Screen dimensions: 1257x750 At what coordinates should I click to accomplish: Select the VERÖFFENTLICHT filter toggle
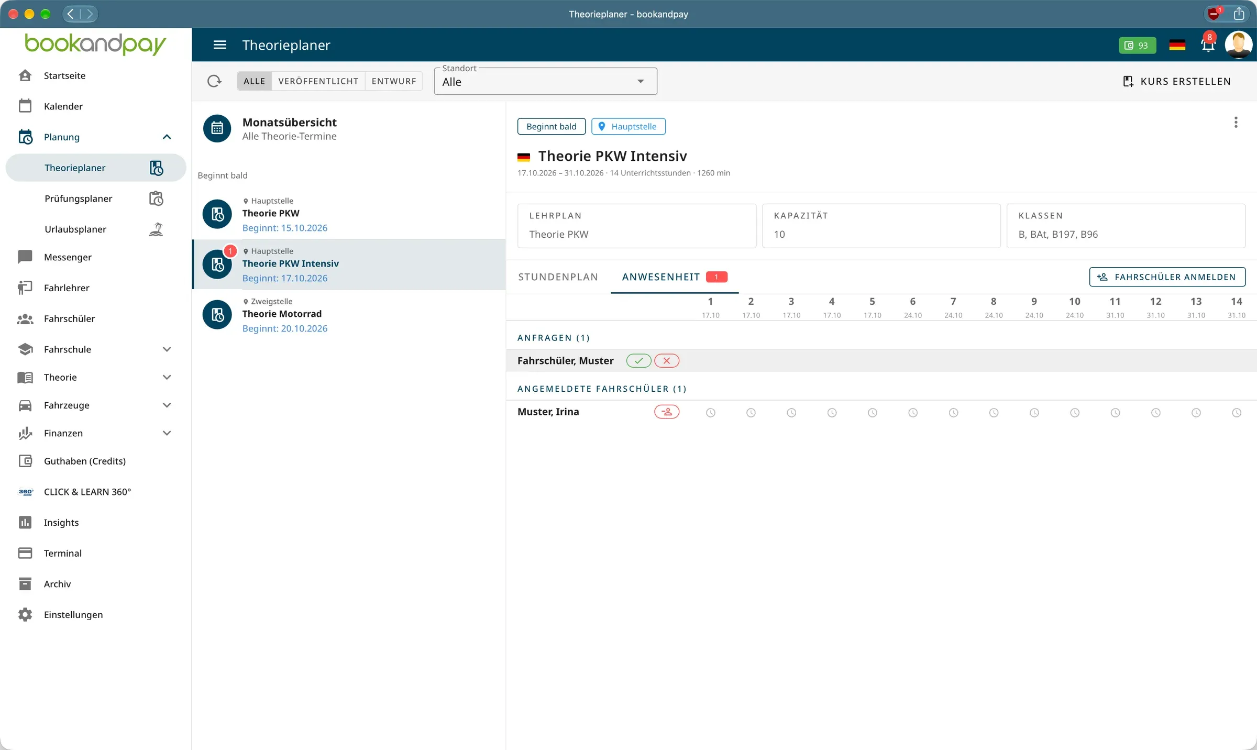point(318,81)
